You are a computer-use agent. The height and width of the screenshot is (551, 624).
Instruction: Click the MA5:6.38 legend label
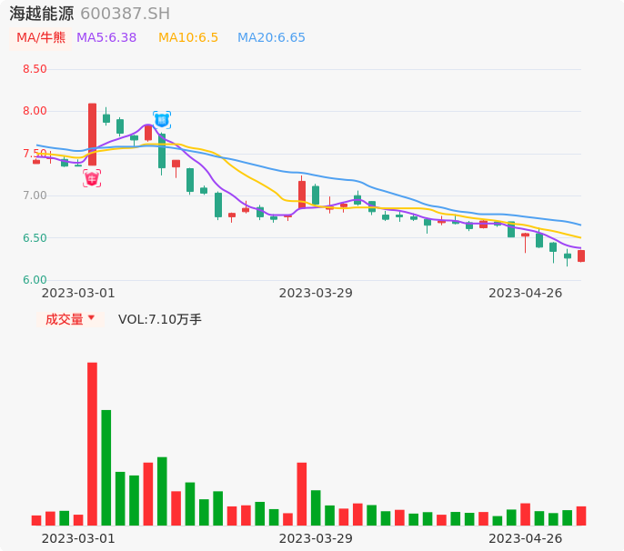[x=106, y=38]
